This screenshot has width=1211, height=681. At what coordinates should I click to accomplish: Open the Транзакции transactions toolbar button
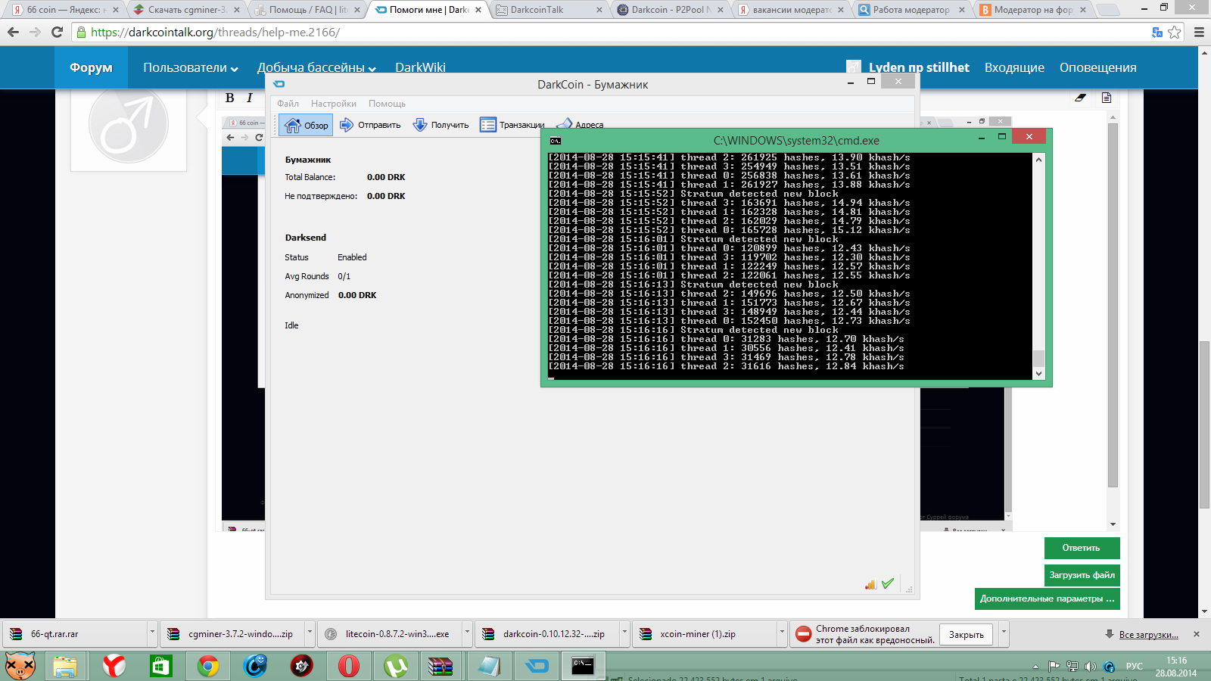click(512, 125)
